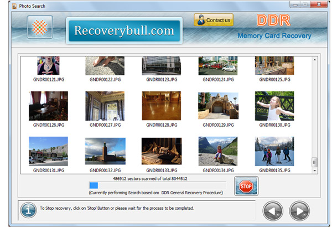Select thumbnail GNDR00125.JPG

tap(274, 65)
